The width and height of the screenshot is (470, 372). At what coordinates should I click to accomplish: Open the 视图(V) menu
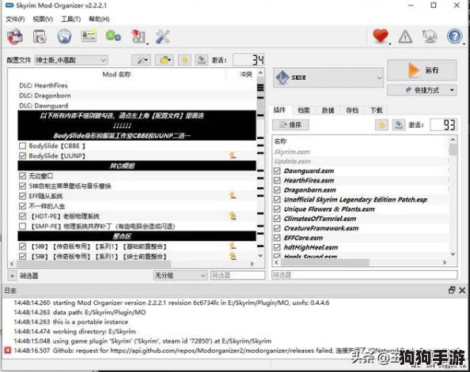click(43, 19)
